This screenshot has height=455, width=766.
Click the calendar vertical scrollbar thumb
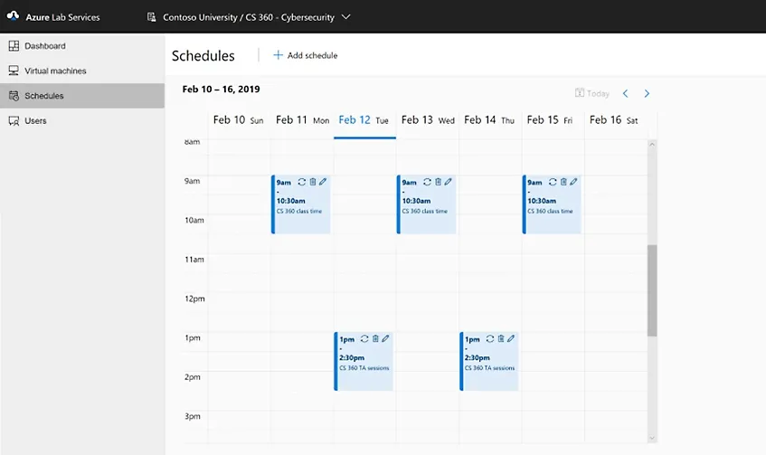click(x=652, y=289)
